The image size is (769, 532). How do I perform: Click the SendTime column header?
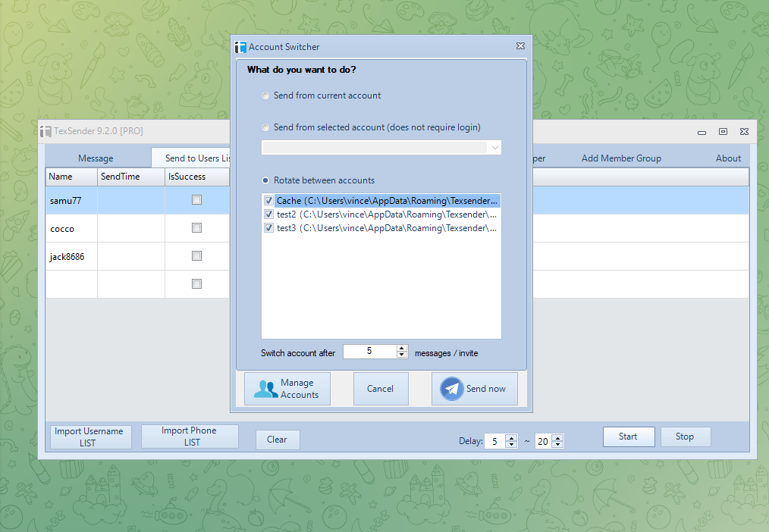pos(131,177)
